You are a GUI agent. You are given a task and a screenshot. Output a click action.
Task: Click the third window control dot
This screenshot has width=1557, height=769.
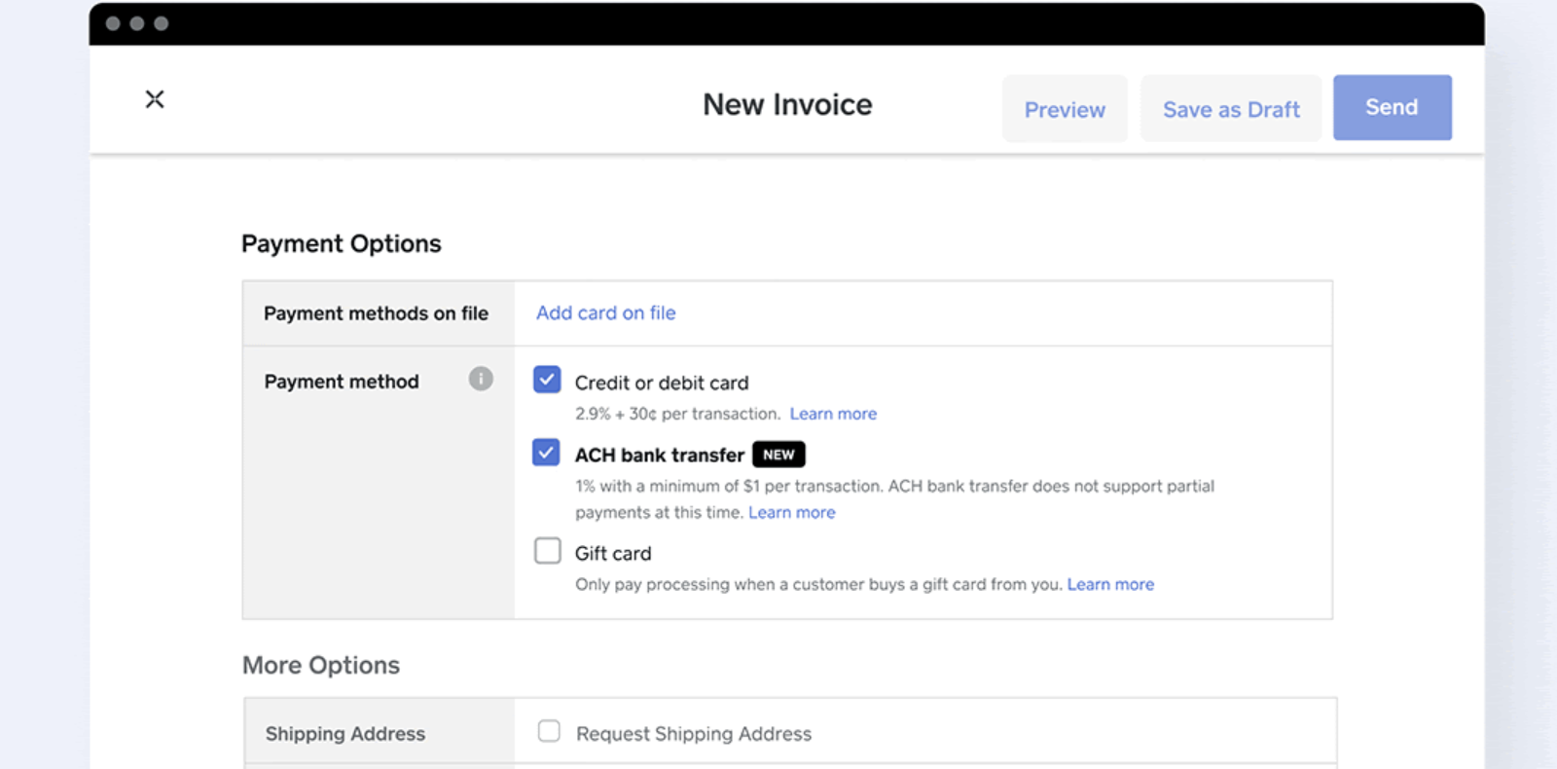pyautogui.click(x=162, y=23)
